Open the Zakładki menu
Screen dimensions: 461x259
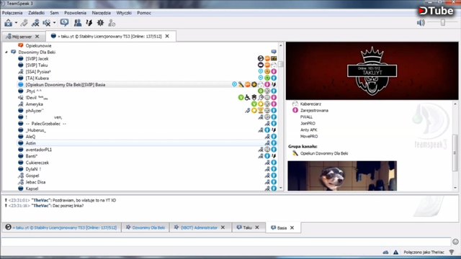[x=36, y=13]
